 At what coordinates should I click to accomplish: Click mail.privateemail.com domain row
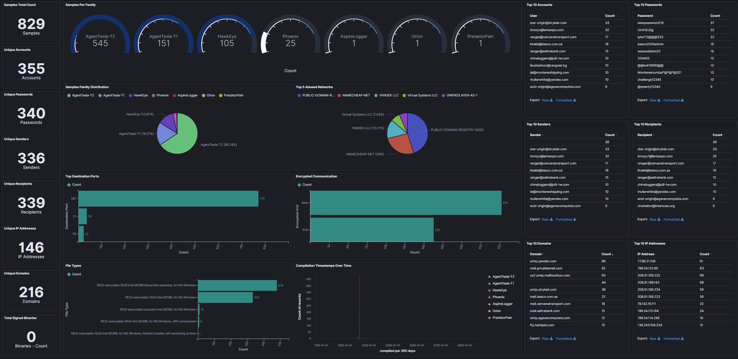(x=577, y=268)
